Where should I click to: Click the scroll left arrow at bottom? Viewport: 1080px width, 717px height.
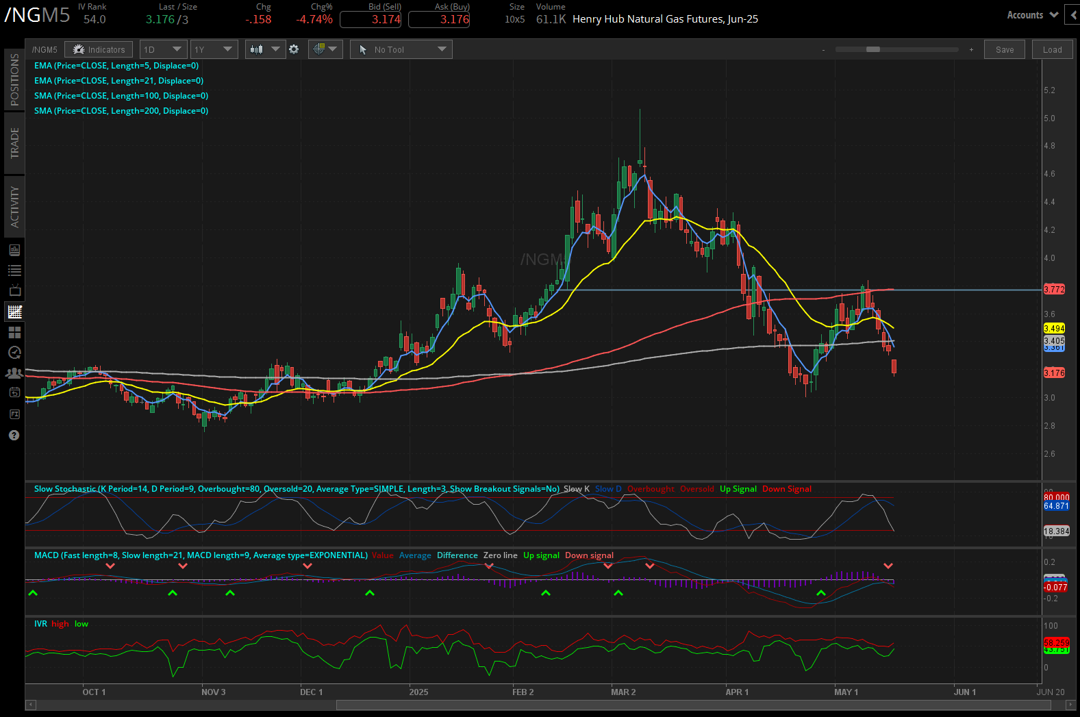point(30,705)
